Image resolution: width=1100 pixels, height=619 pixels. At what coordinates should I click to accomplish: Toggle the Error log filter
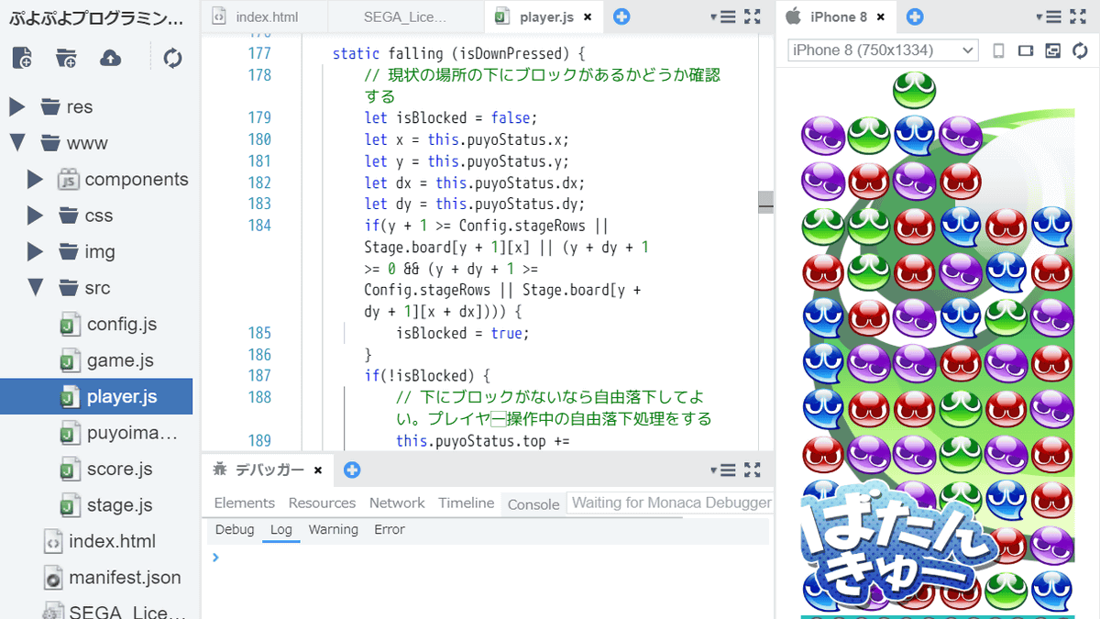pyautogui.click(x=389, y=529)
